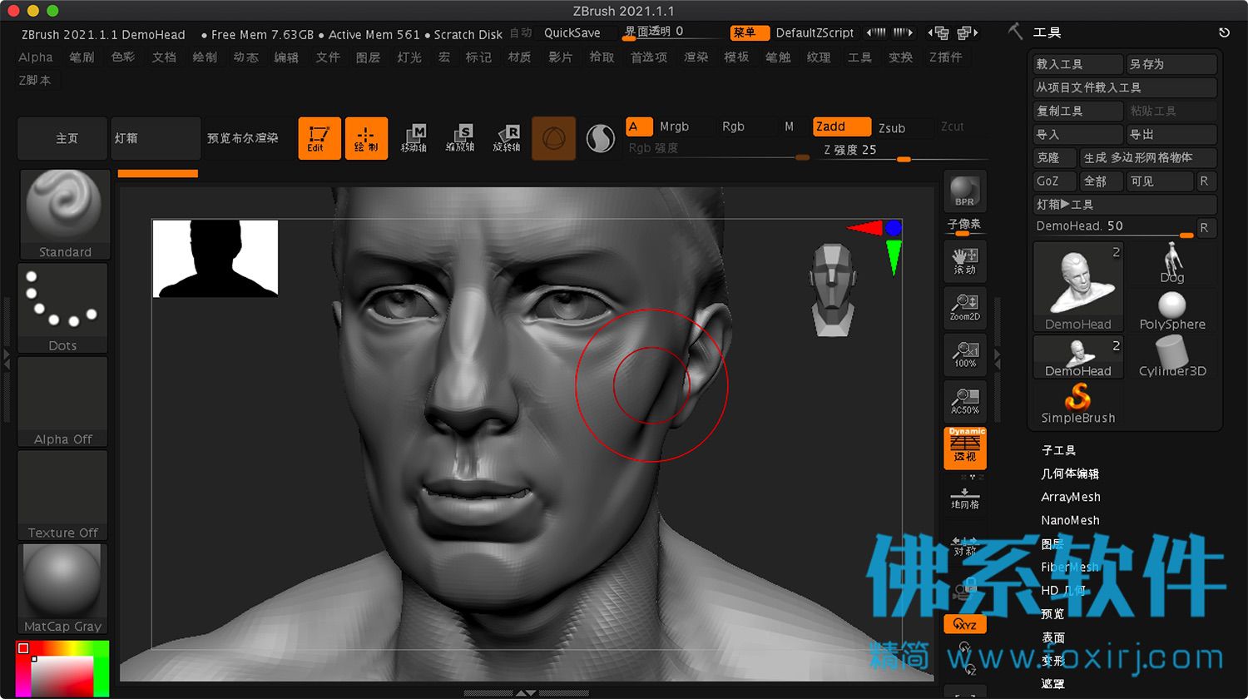
Task: Enable XYZ rotation mode
Action: (x=965, y=624)
